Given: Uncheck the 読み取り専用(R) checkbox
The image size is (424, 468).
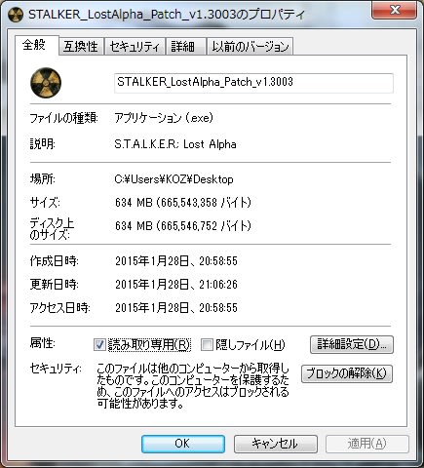Looking at the screenshot, I should [x=99, y=344].
